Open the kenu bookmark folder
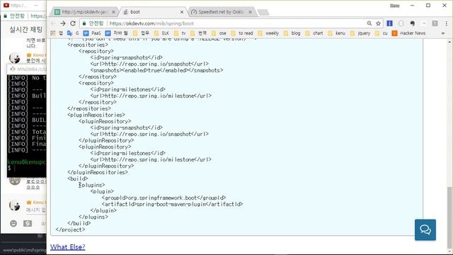This screenshot has width=453, height=255. click(x=337, y=33)
